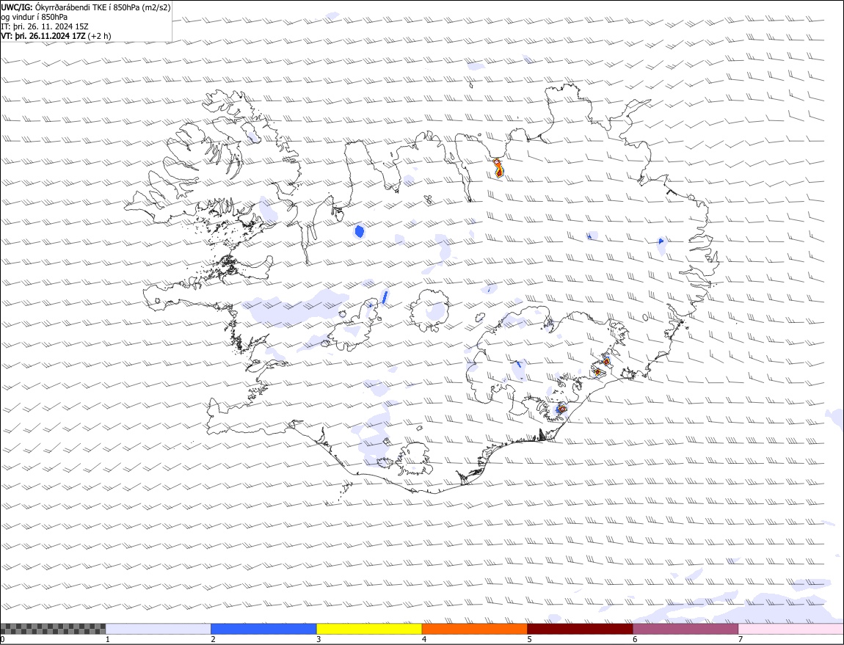Click the pale lavender 1–2 legend swatch

[159, 628]
